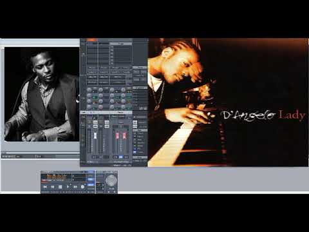This screenshot has width=309, height=232.
Task: Click the top-right EQ knob in the mixer
Action: [124, 90]
